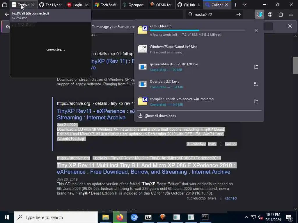Image resolution: width=298 pixels, height=223 pixels.
Task: Dismiss the startup notification bar
Action: (x=290, y=26)
